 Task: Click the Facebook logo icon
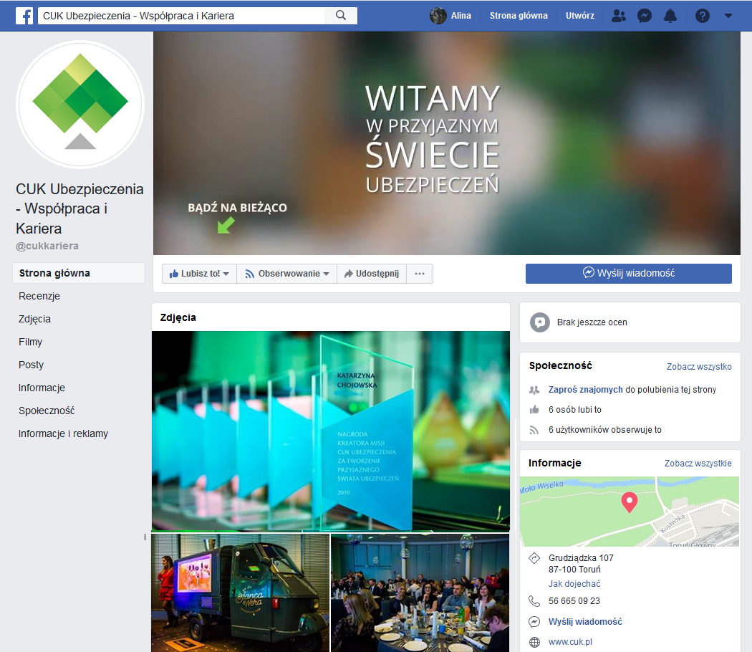coord(24,16)
